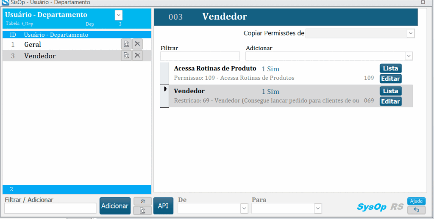This screenshot has height=219, width=434.
Task: Click the Filtrar permissions input field
Action: point(200,56)
